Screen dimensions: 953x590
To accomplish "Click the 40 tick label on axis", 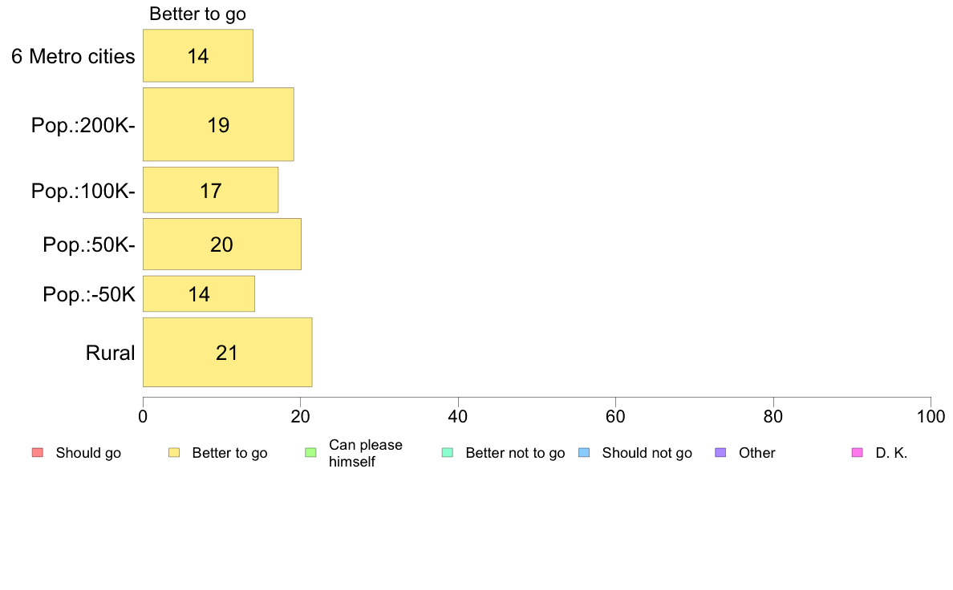I will point(458,416).
